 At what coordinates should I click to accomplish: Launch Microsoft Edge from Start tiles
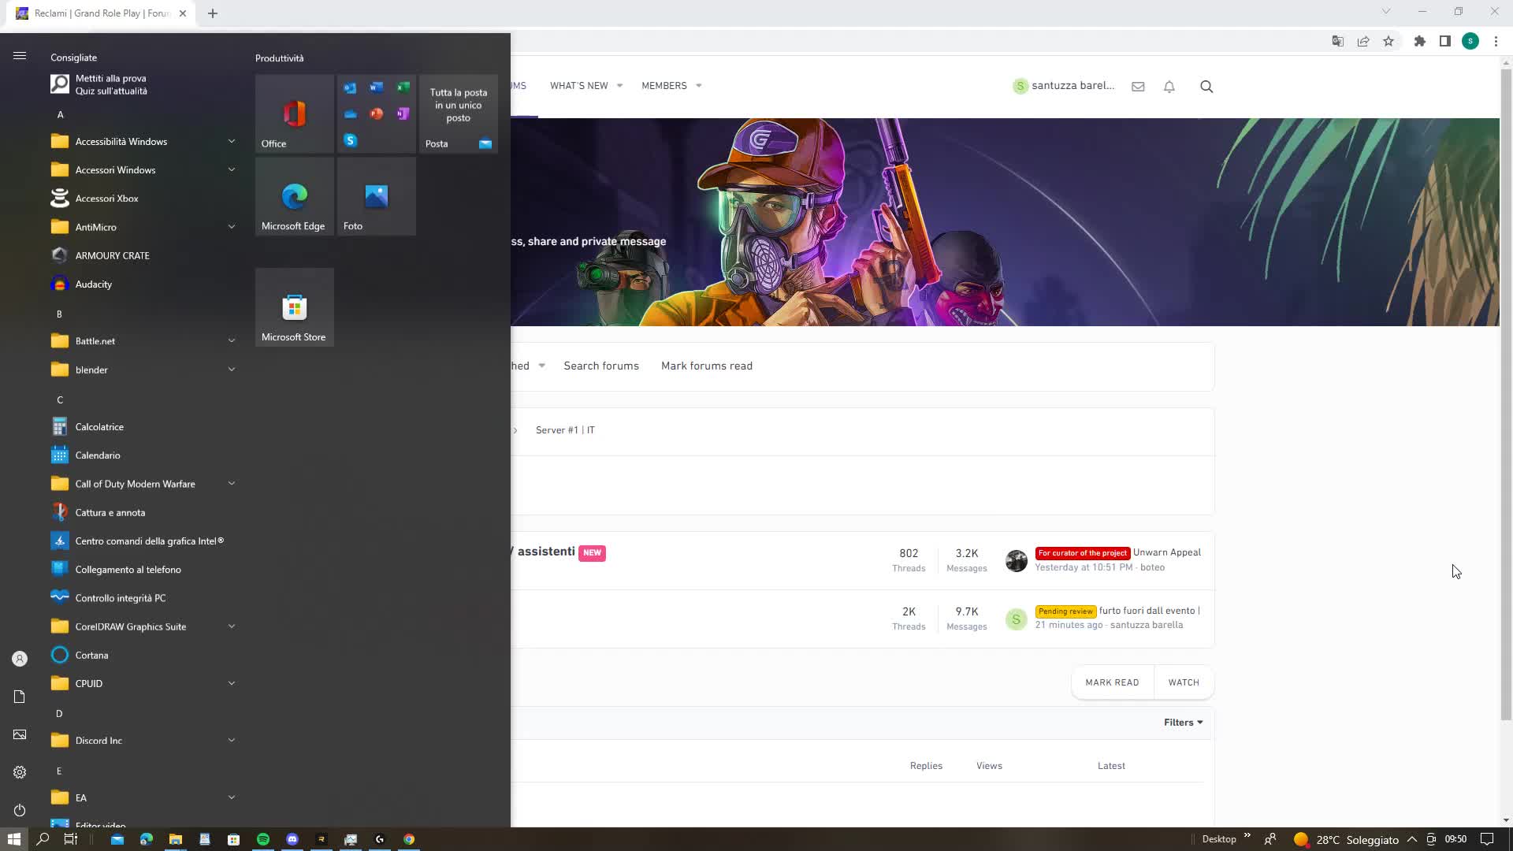coord(294,196)
